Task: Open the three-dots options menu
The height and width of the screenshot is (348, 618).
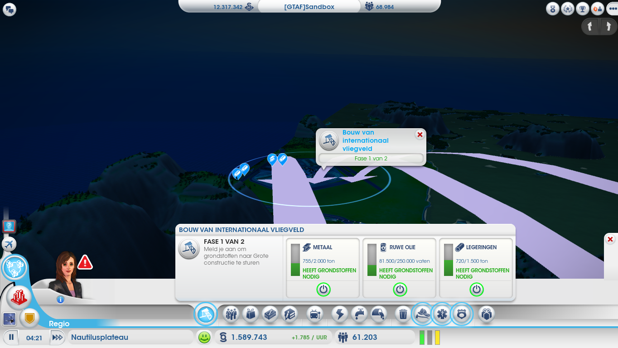Action: [612, 9]
